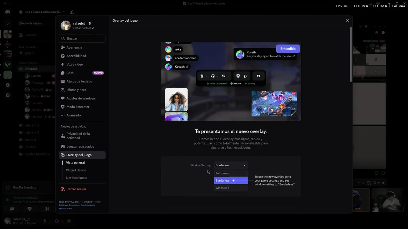Open the Overlay del juego settings section
This screenshot has height=229, width=408.
click(x=82, y=155)
